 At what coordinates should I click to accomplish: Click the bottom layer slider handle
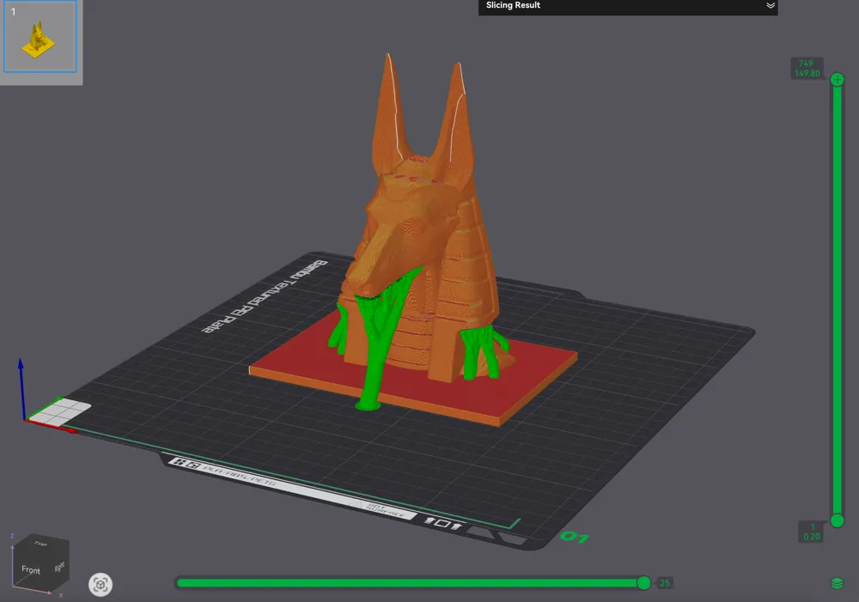pyautogui.click(x=837, y=520)
